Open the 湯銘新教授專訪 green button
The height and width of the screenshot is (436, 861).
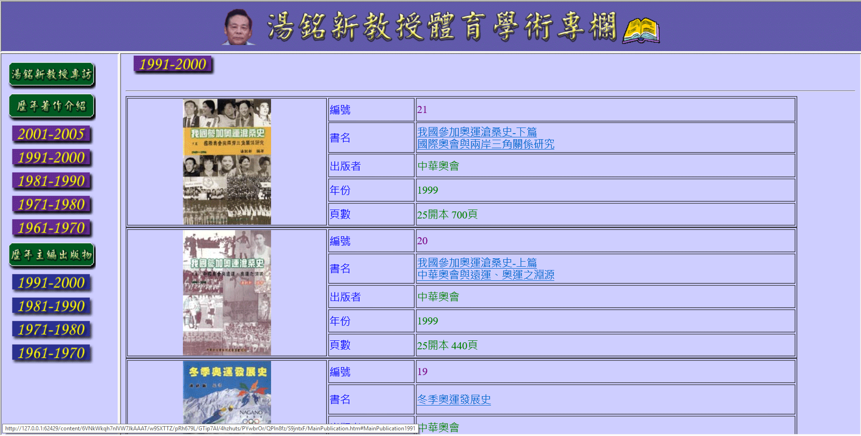(x=52, y=75)
